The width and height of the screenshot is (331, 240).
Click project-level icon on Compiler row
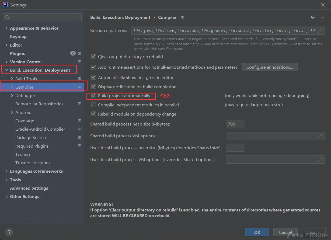pos(79,87)
